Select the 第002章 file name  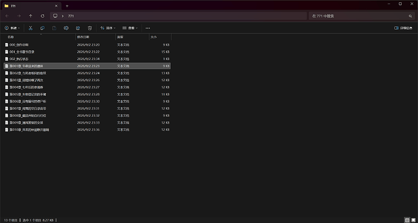[28, 73]
